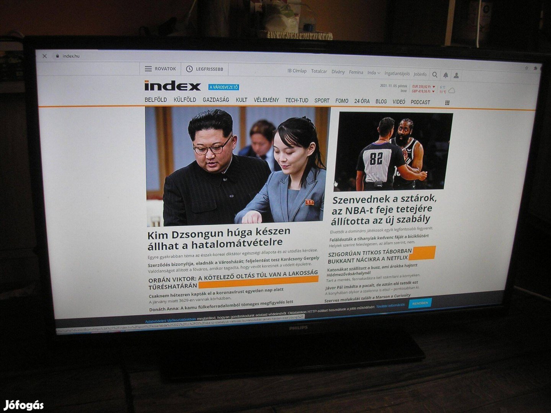Open Jávor Pál imádta a pacalt article
Image resolution: width=551 pixels, height=413 pixels.
(x=372, y=285)
